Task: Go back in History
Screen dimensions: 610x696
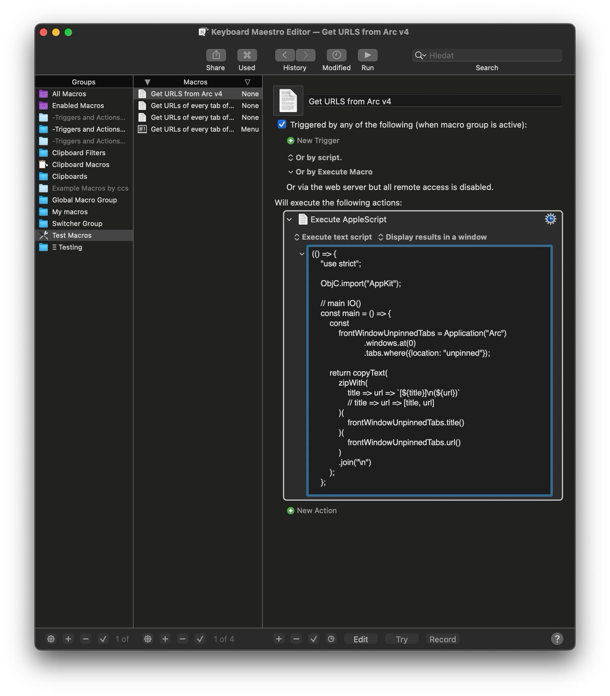Action: [x=285, y=55]
